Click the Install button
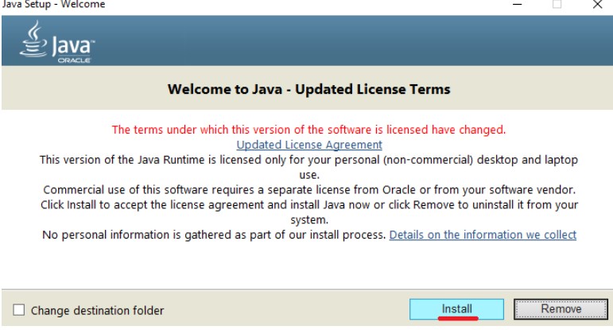Screen dimensions: 613x330 456,309
